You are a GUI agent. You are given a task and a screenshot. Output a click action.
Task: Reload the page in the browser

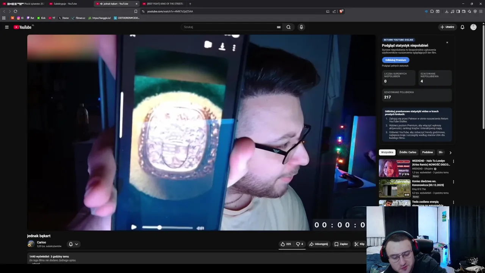click(x=16, y=11)
